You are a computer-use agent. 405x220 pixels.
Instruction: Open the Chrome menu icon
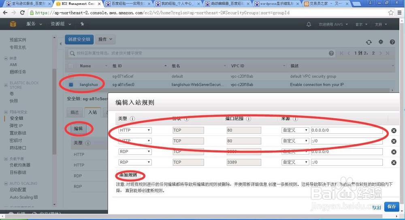(x=400, y=13)
